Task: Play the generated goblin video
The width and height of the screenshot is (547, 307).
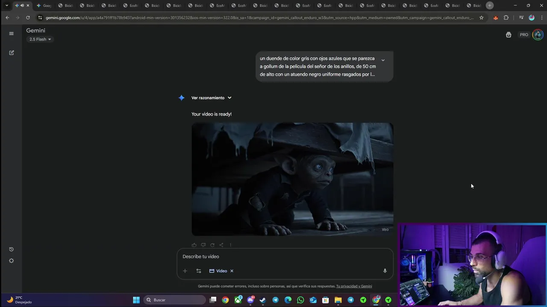Action: coord(292,179)
